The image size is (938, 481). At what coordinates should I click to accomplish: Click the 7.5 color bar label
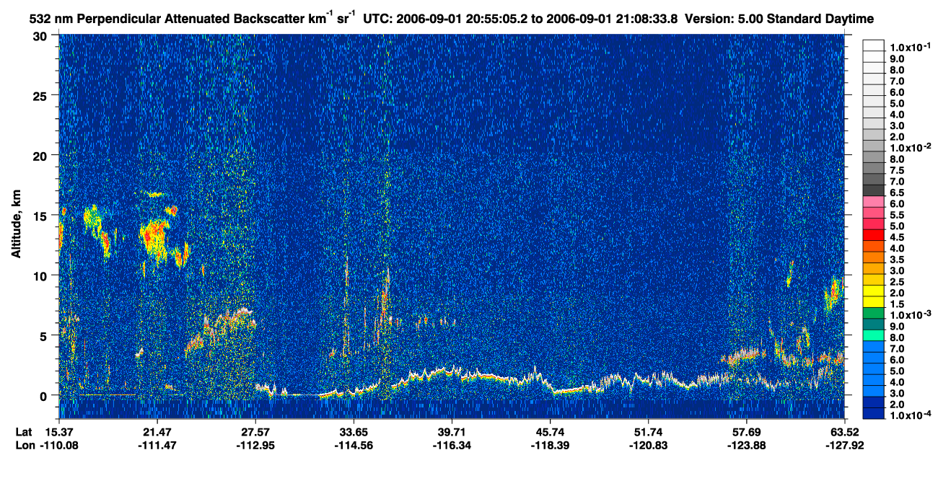point(897,171)
